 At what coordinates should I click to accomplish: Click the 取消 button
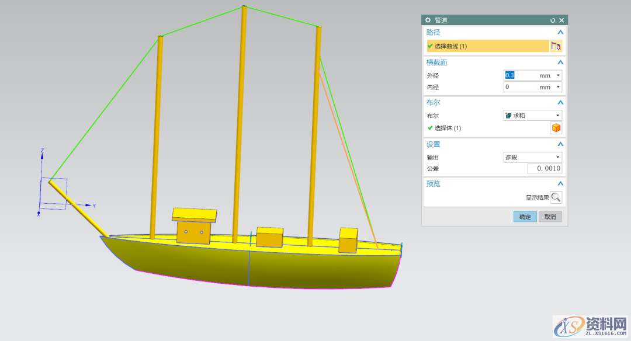pos(550,217)
